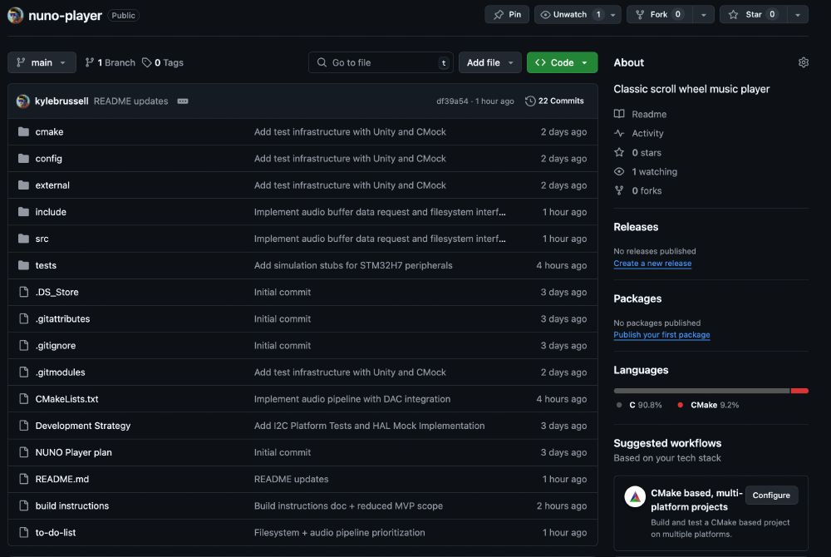Click the file icon beside build instructions
The image size is (831, 557).
[23, 505]
